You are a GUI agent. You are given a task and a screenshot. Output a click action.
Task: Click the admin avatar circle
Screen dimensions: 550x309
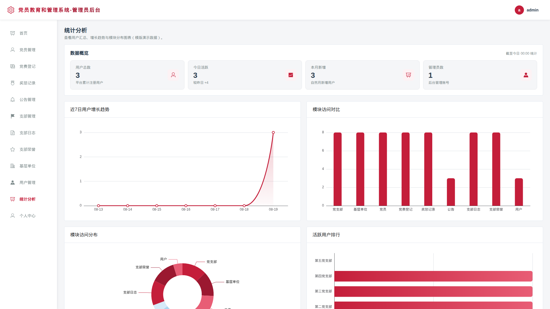point(519,10)
